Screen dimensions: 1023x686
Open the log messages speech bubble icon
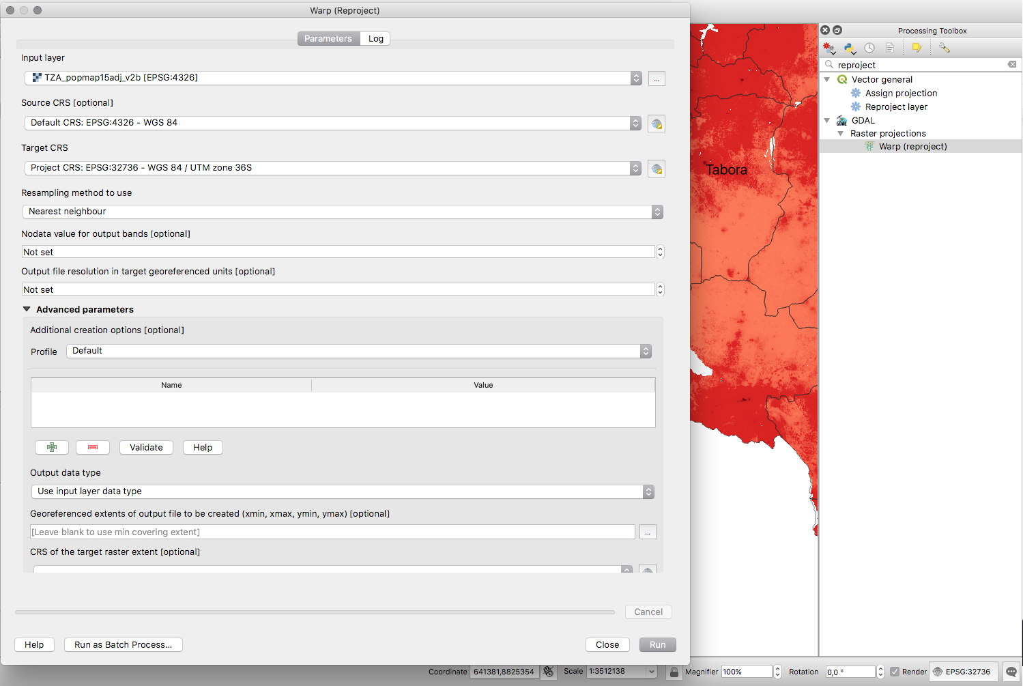click(1011, 672)
